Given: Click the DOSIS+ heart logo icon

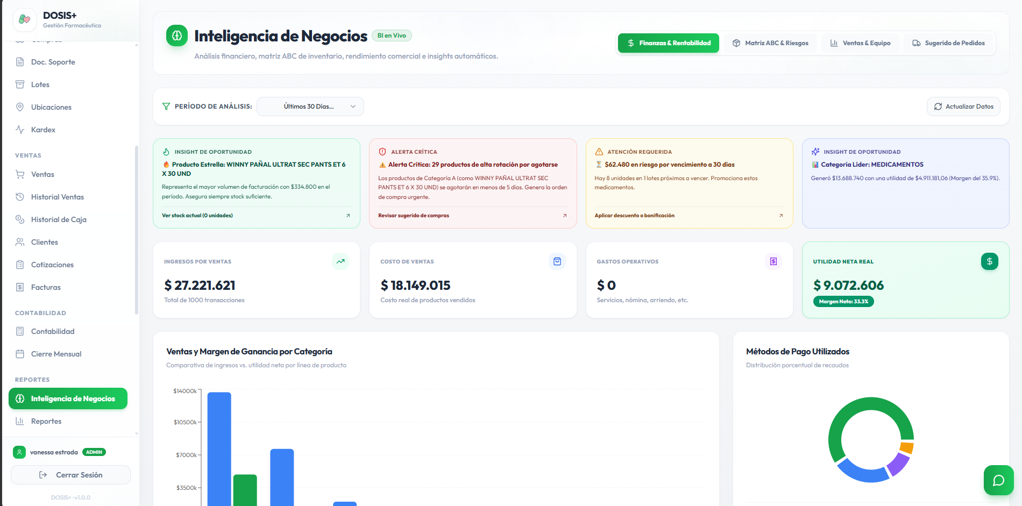Looking at the screenshot, I should tap(24, 19).
